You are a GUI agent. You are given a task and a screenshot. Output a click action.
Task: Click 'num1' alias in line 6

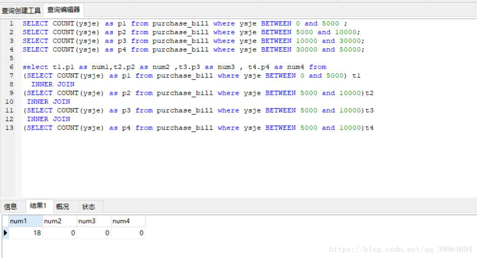[x=100, y=67]
